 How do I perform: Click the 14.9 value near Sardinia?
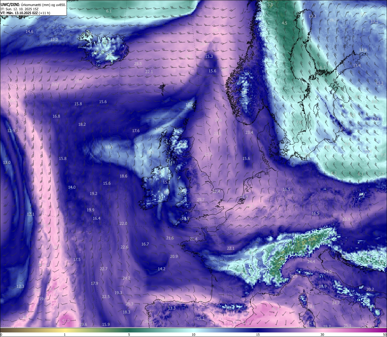[x=311, y=323]
